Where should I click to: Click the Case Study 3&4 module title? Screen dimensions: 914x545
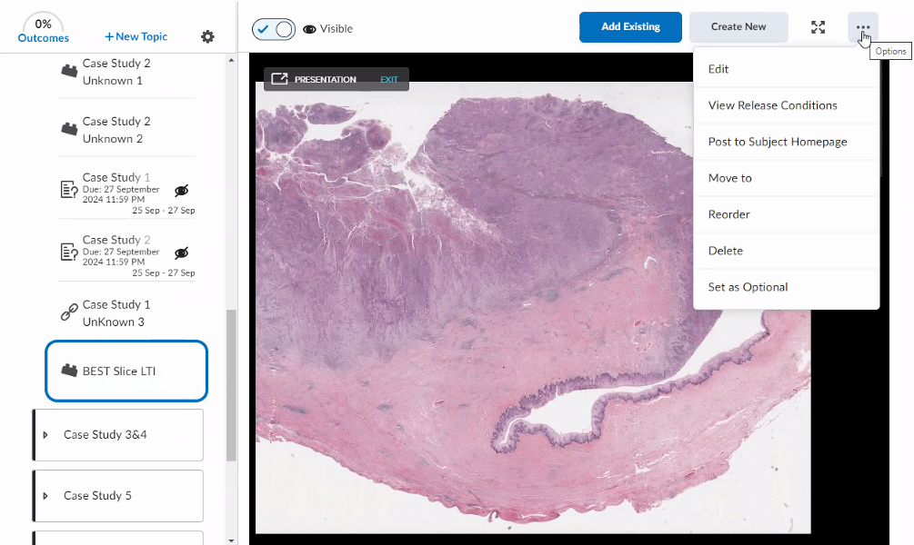(105, 435)
